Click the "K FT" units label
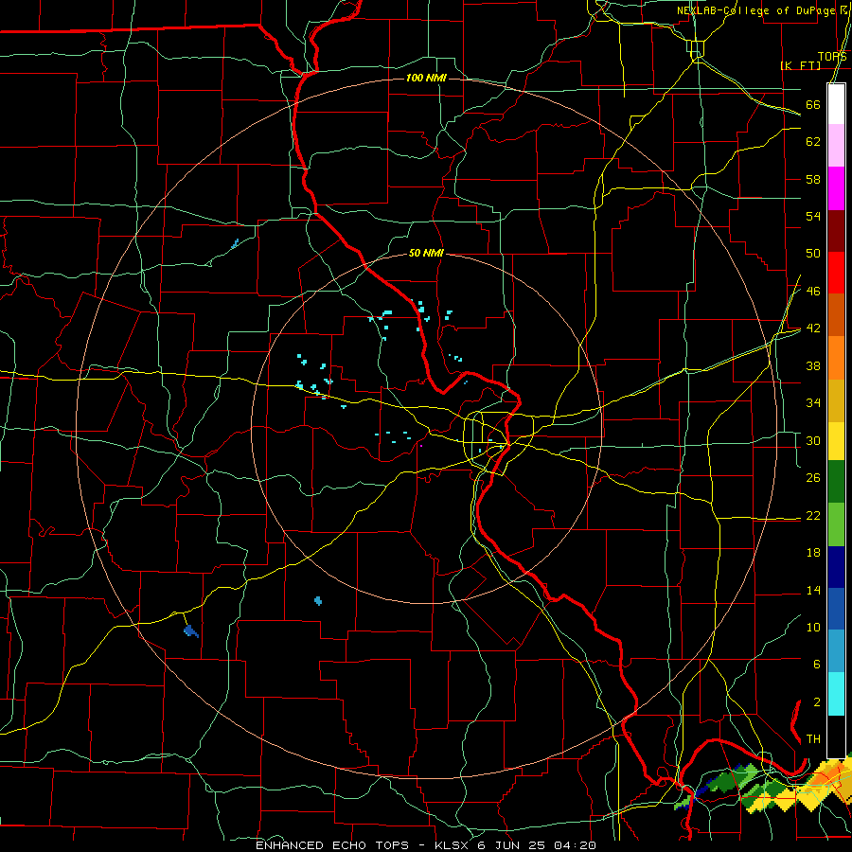Screen dimensions: 852x852 coord(800,65)
